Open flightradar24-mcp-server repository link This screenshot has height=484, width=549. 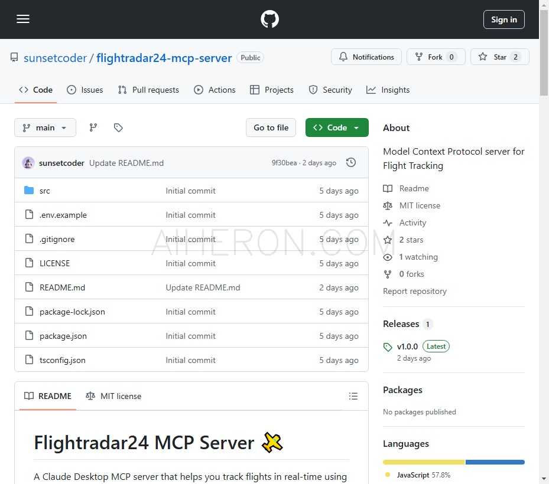pos(164,58)
